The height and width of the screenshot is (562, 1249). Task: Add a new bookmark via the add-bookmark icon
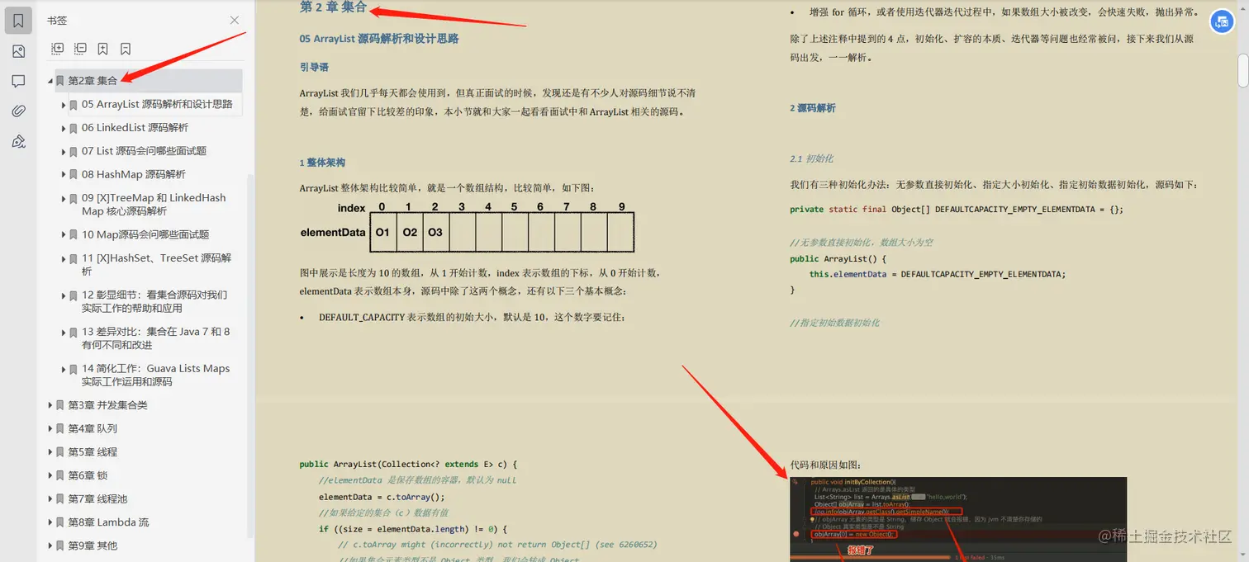(x=102, y=49)
